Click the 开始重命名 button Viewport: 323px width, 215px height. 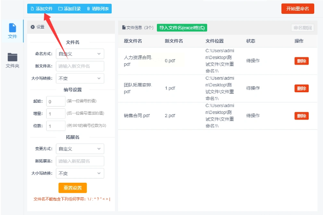297,9
